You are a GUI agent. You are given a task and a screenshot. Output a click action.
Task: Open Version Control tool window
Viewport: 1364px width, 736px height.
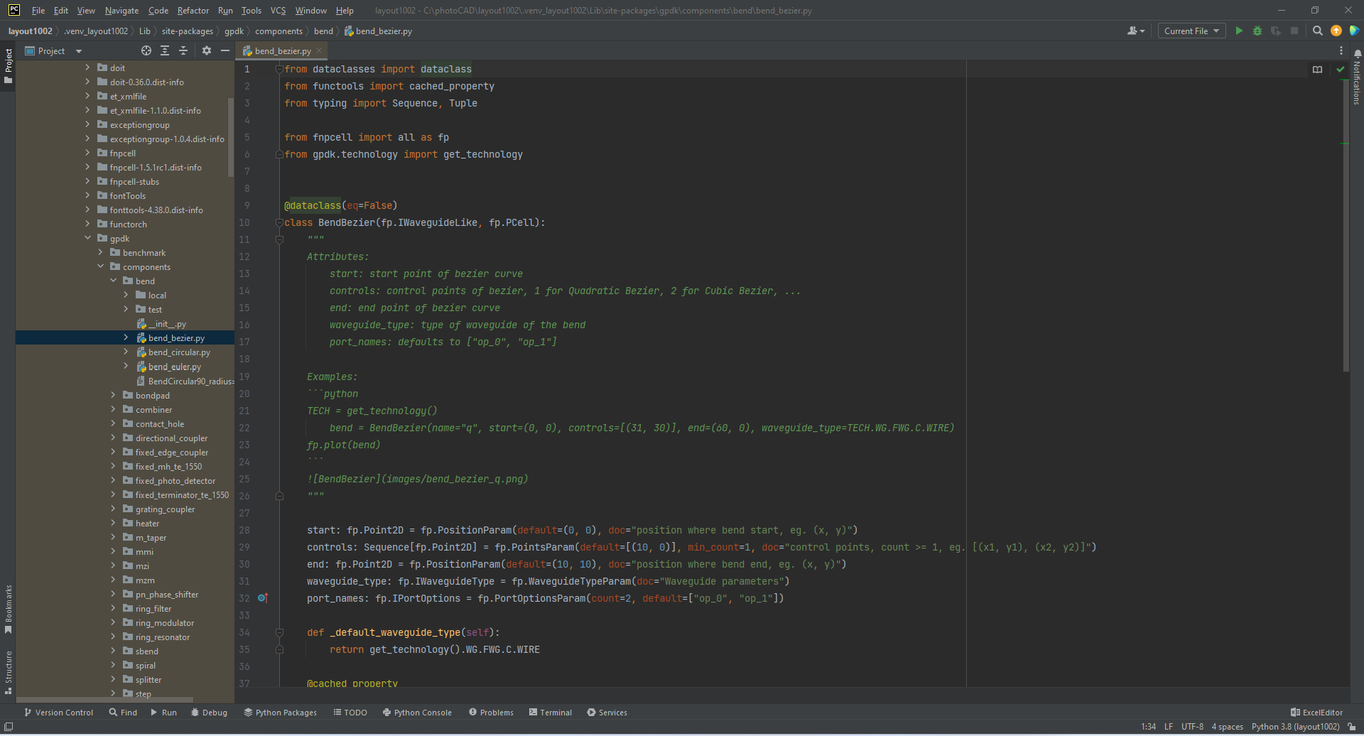click(x=58, y=713)
